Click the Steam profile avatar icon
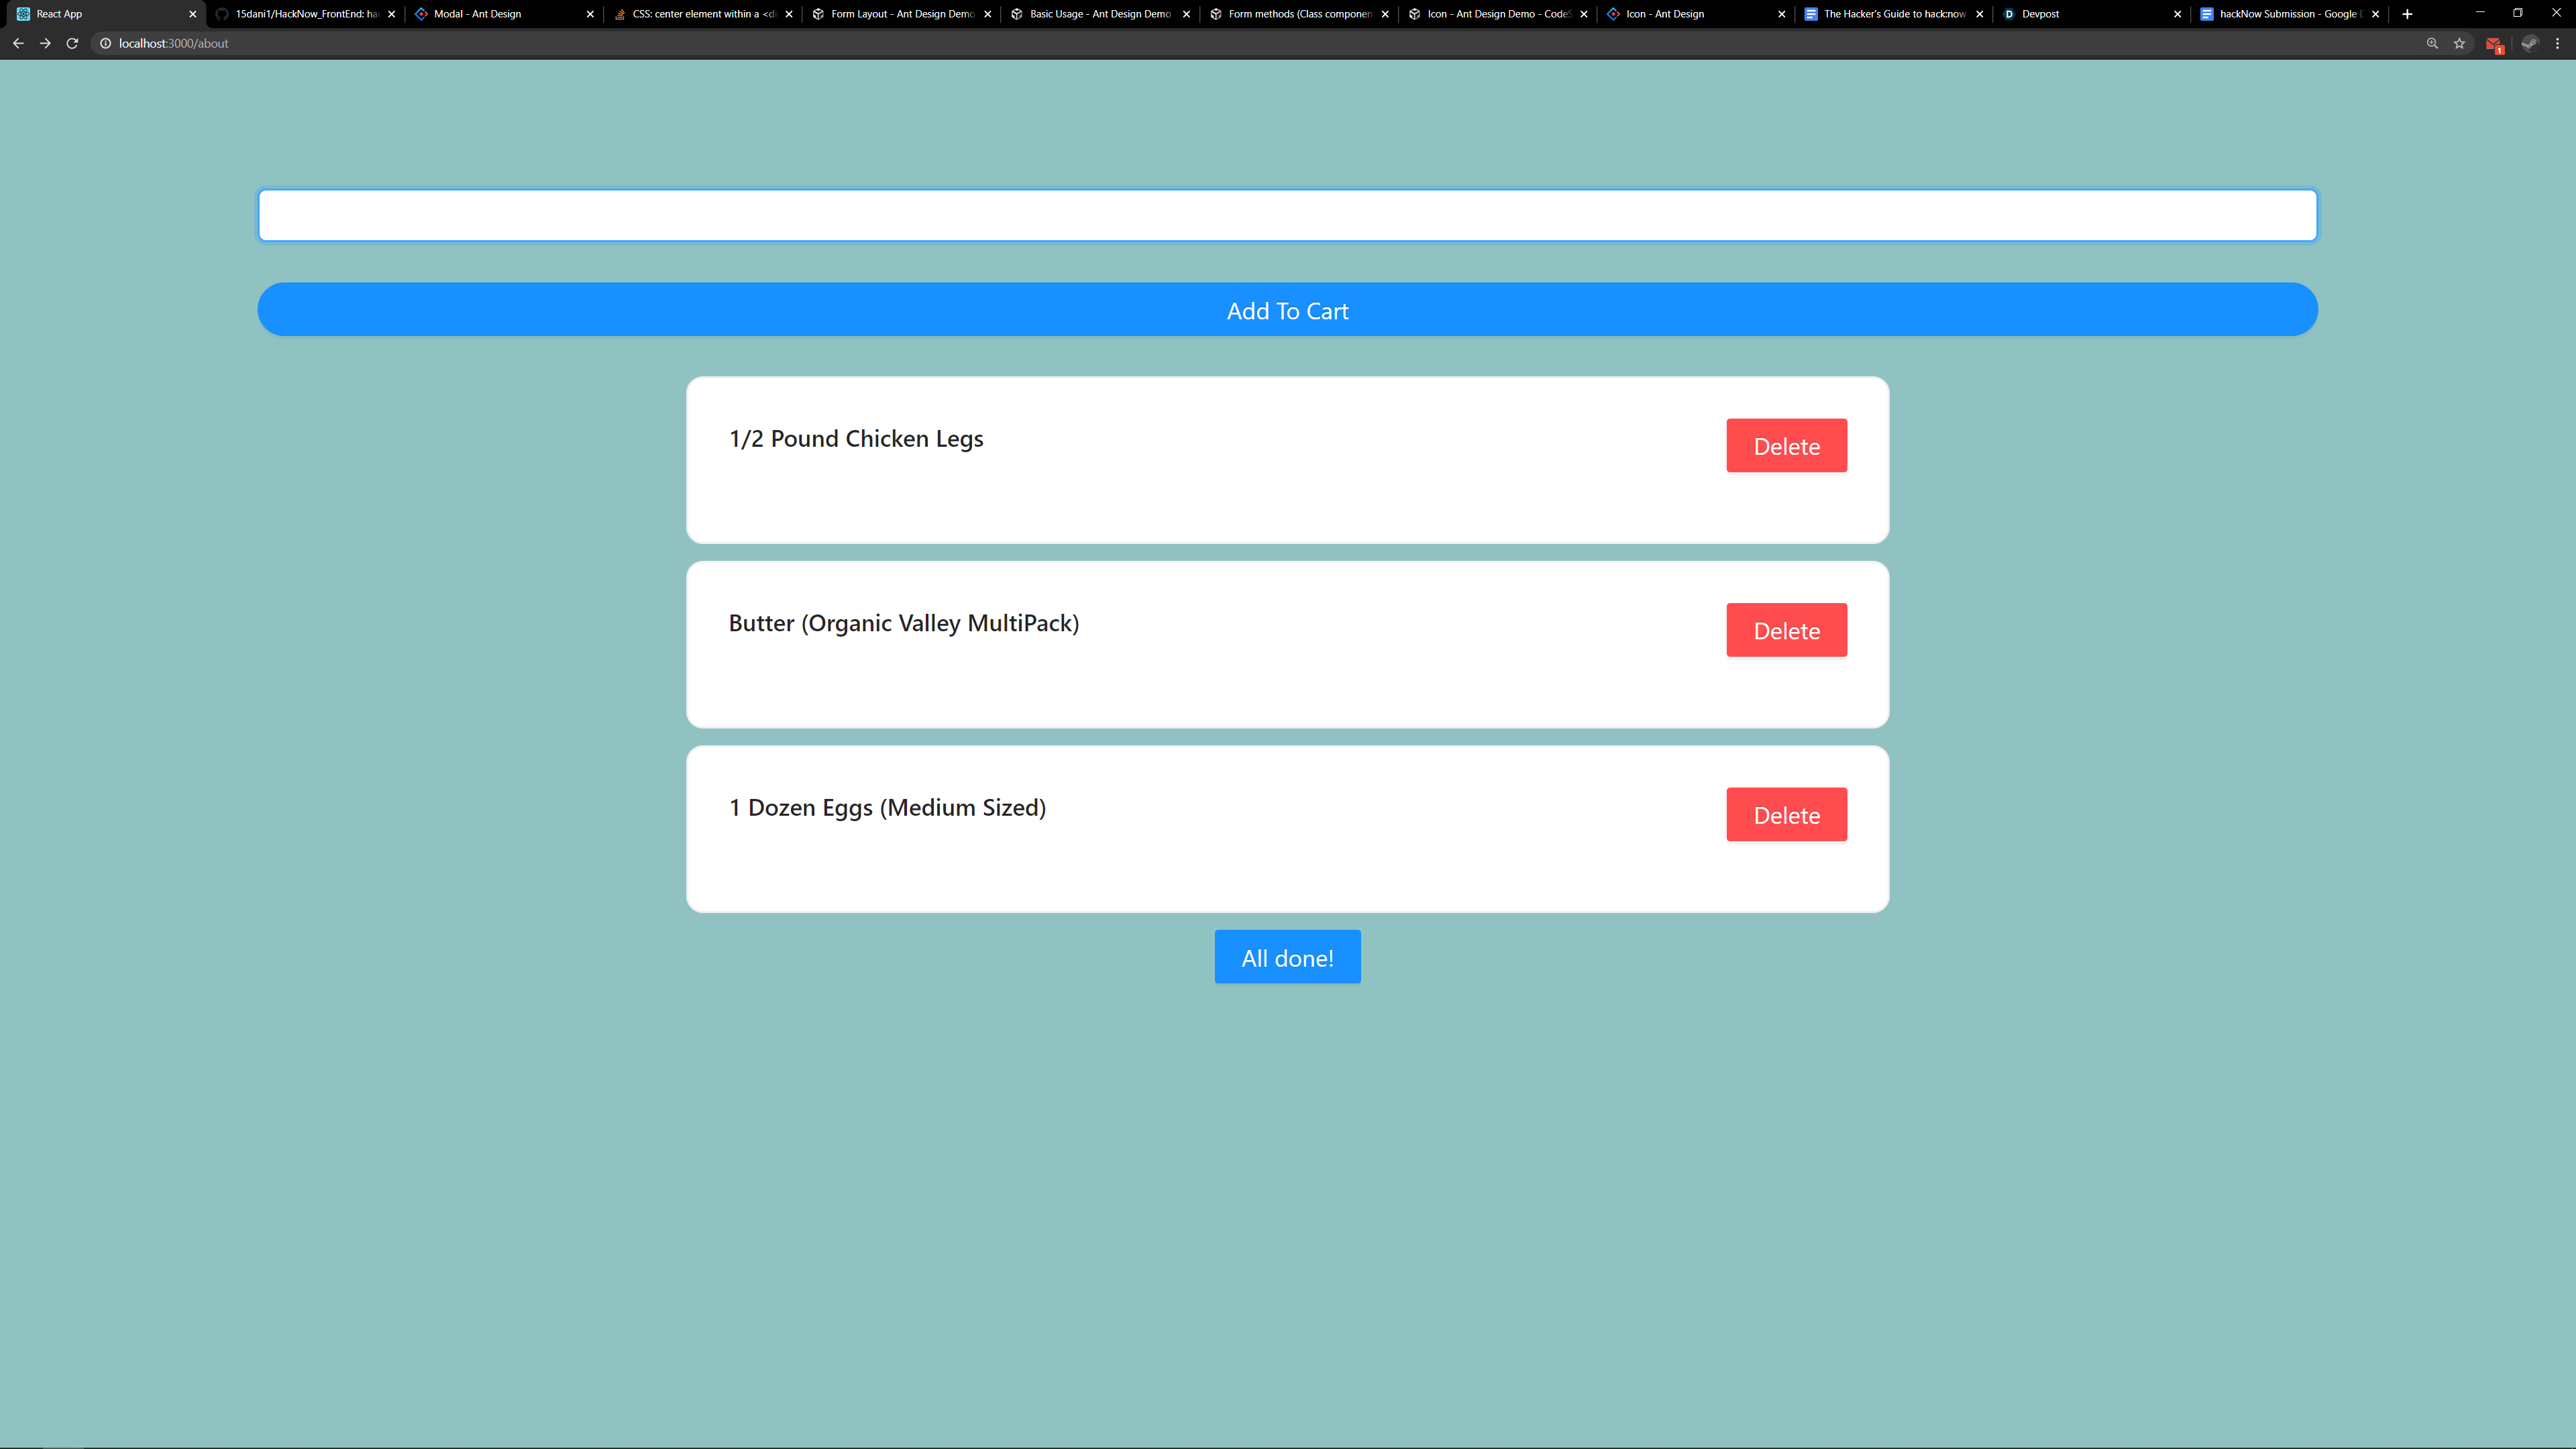The width and height of the screenshot is (2576, 1449). (2529, 43)
